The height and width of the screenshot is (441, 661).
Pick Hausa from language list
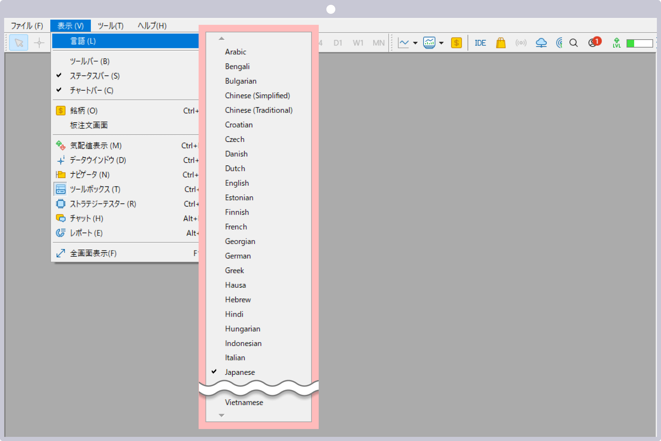click(259, 285)
